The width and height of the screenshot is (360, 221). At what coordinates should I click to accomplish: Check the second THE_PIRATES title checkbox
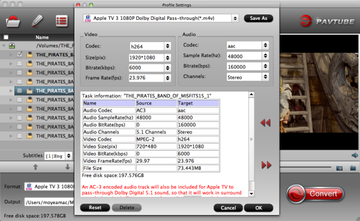click(20, 64)
